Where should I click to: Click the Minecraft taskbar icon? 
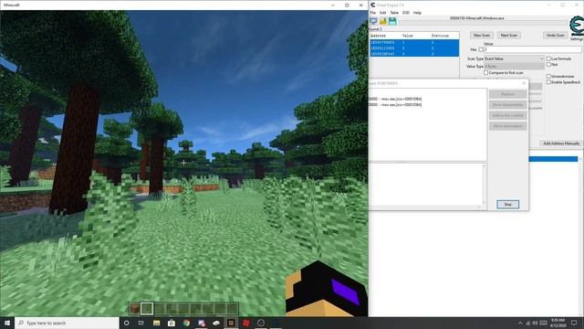(x=231, y=323)
